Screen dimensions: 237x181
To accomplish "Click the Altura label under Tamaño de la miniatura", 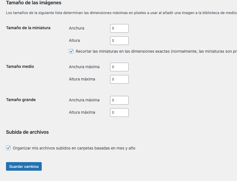I will point(74,40).
